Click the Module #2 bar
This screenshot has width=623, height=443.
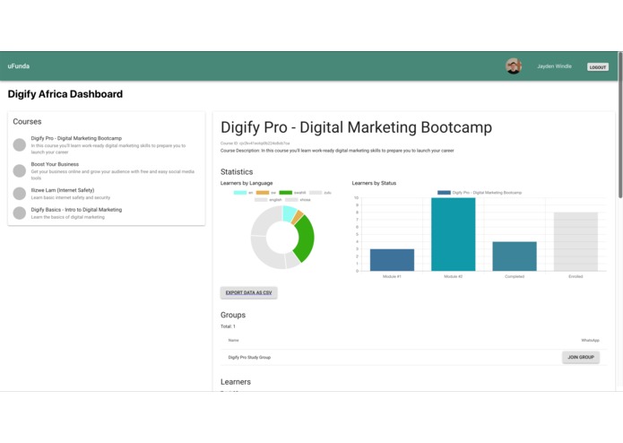click(453, 234)
